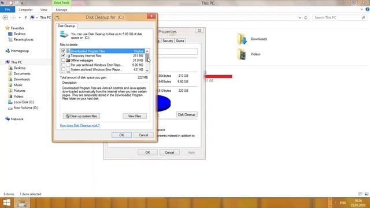
Task: Open address bar history dropdown
Action: pos(299,18)
